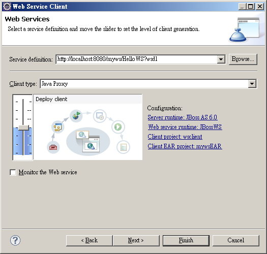Open Web service runtime: JBossWS link
The image size is (267, 254).
[x=185, y=127]
